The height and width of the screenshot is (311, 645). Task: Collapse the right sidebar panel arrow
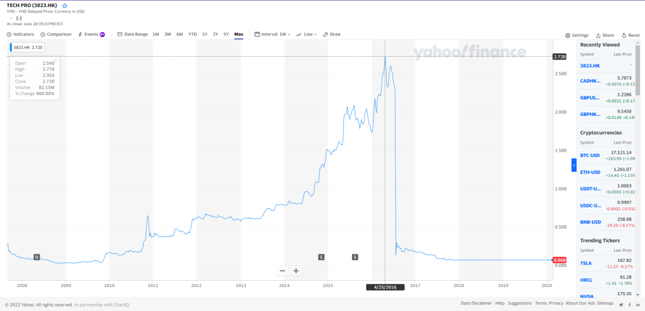tap(574, 164)
